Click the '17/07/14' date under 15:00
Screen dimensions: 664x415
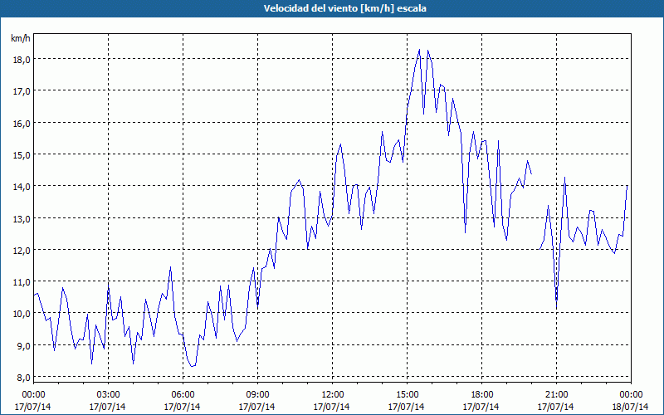tap(407, 407)
